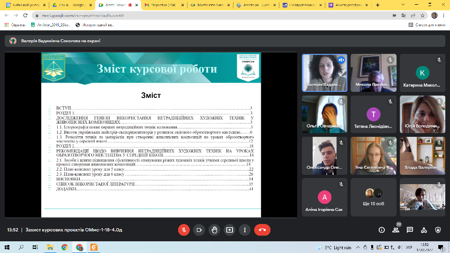450x253 pixels.
Task: Switch to the Gmail browser tab
Action: pyautogui.click(x=162, y=5)
